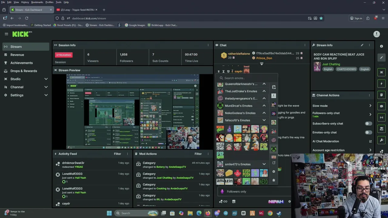This screenshot has width=388, height=218.
Task: Select the KUSH PUSH emote
Action: coord(246,173)
